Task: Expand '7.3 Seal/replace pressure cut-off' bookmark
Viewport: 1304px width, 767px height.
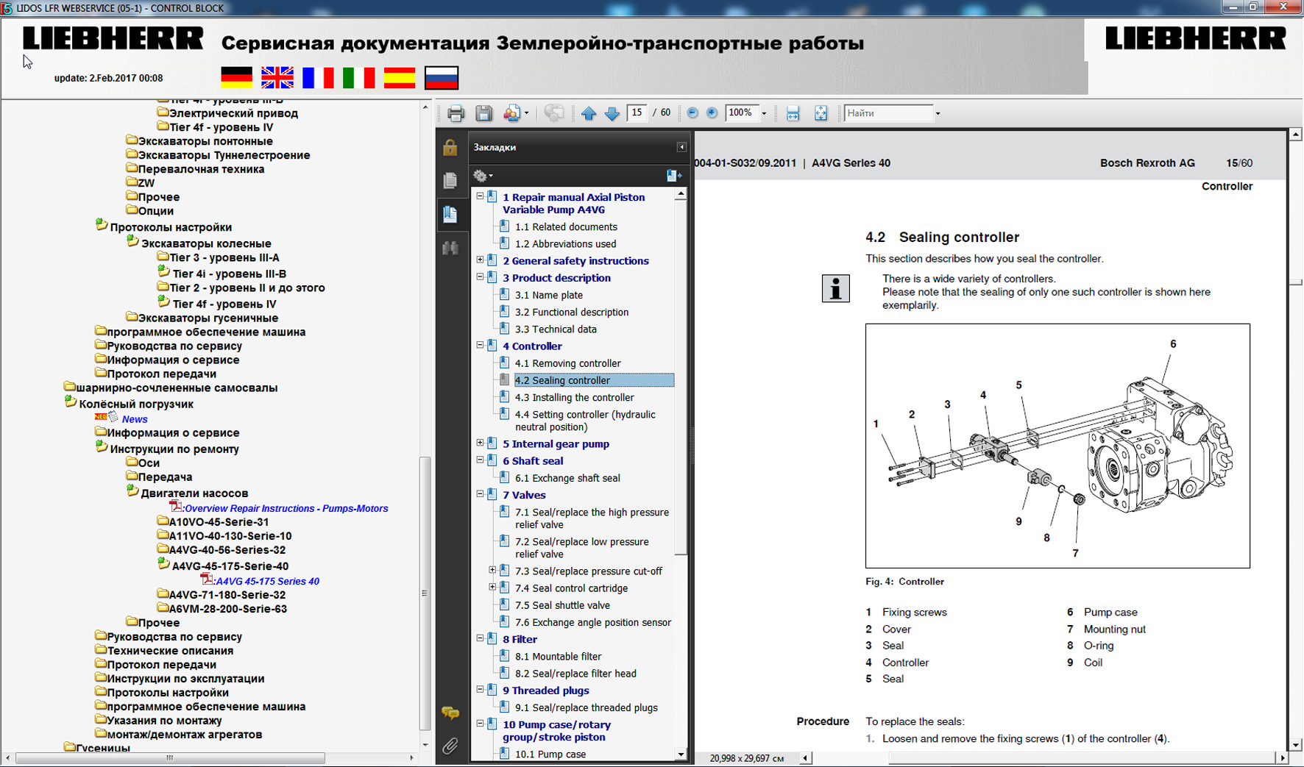Action: tap(492, 571)
